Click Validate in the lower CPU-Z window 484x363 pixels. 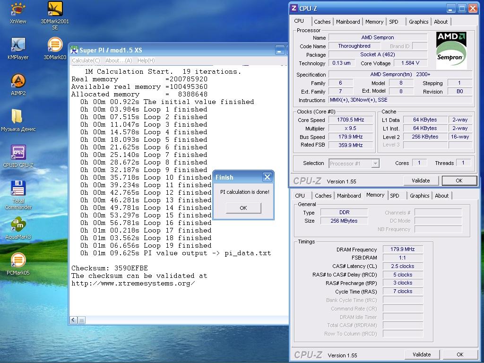point(422,354)
